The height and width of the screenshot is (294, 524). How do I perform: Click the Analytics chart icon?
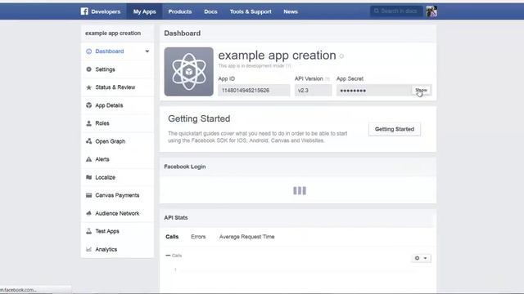coord(88,249)
